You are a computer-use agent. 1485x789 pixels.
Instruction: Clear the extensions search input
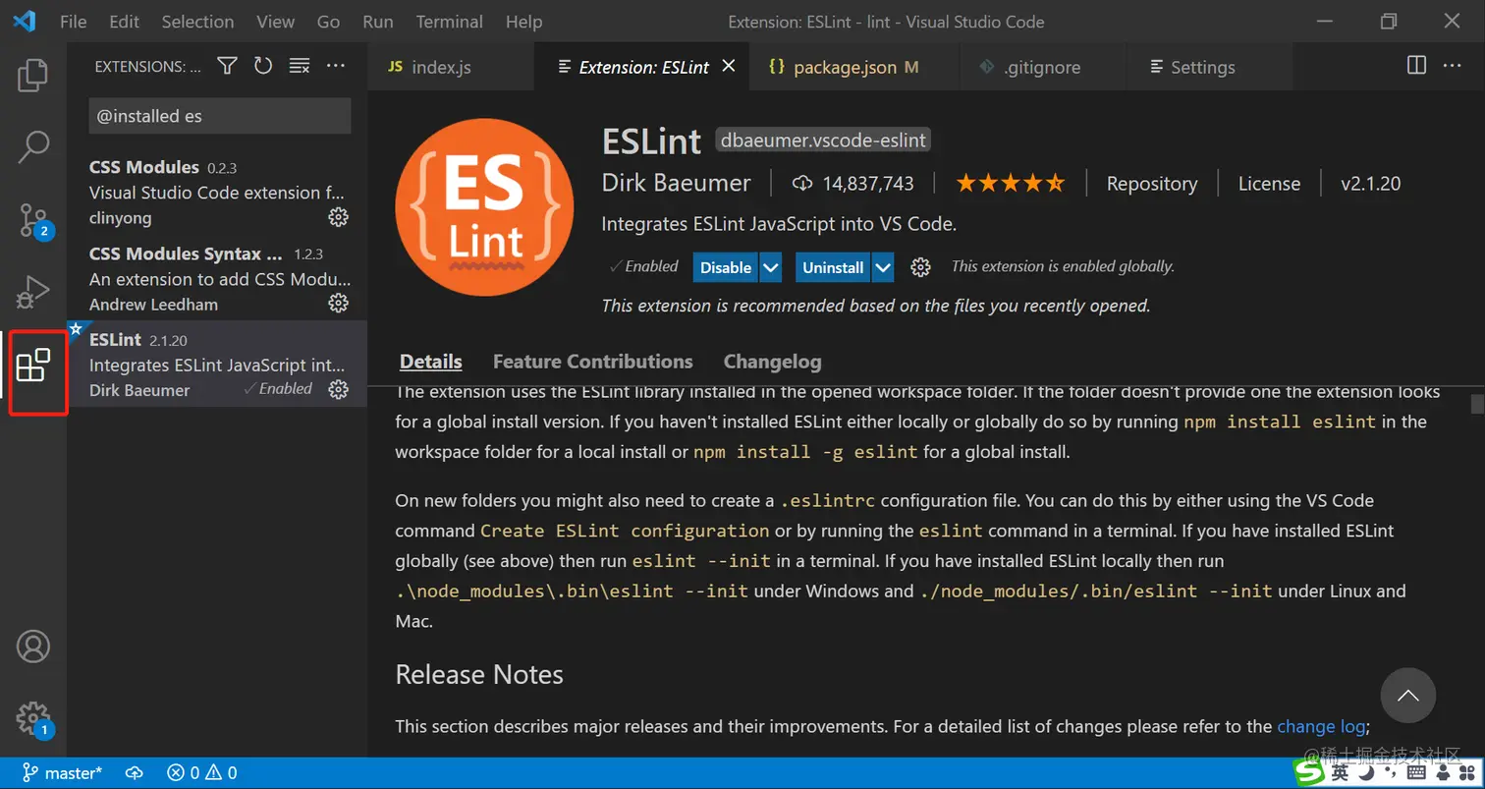(x=301, y=66)
